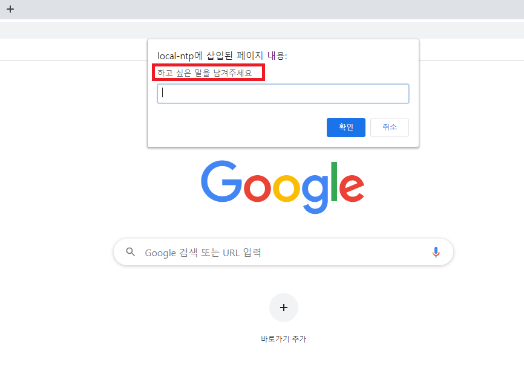The width and height of the screenshot is (524, 377).
Task: Click the dialog title local-ntp에 삽입된 페이지 내용
Action: [222, 56]
